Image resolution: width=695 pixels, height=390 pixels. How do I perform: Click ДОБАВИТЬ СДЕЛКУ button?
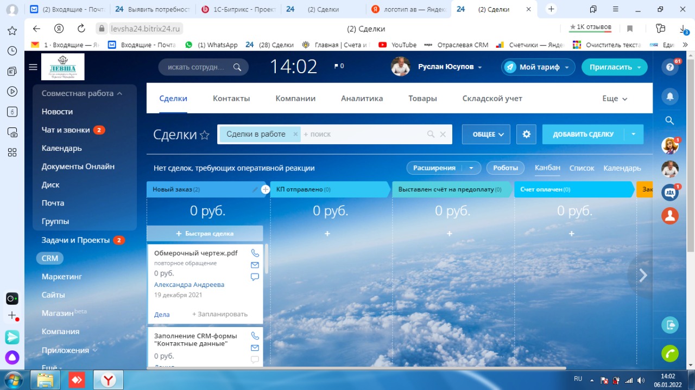(x=583, y=134)
